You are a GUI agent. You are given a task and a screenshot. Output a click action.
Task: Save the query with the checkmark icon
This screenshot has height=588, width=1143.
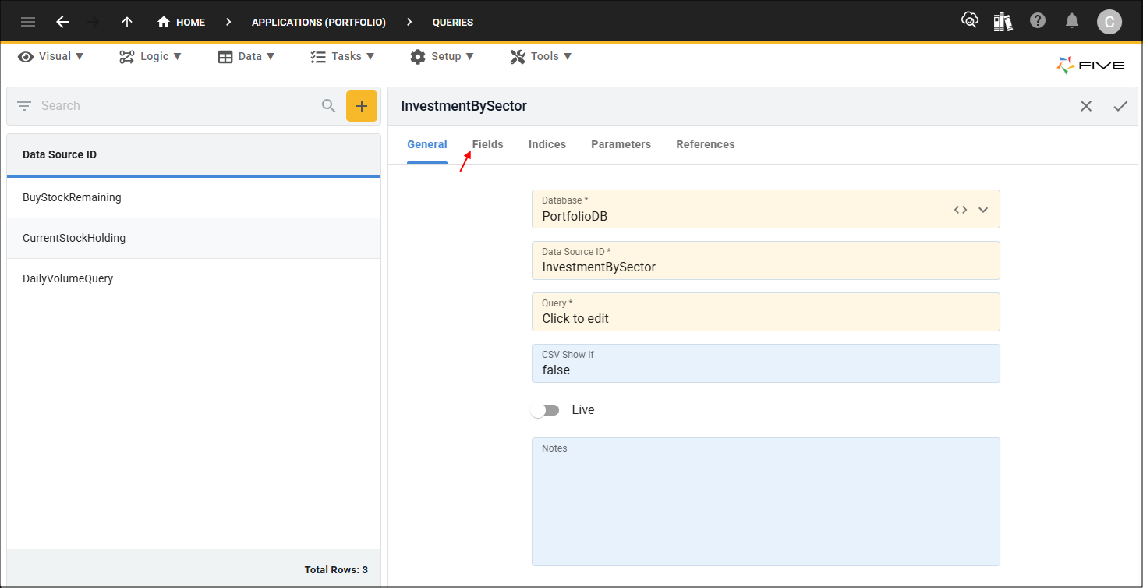[x=1120, y=106]
